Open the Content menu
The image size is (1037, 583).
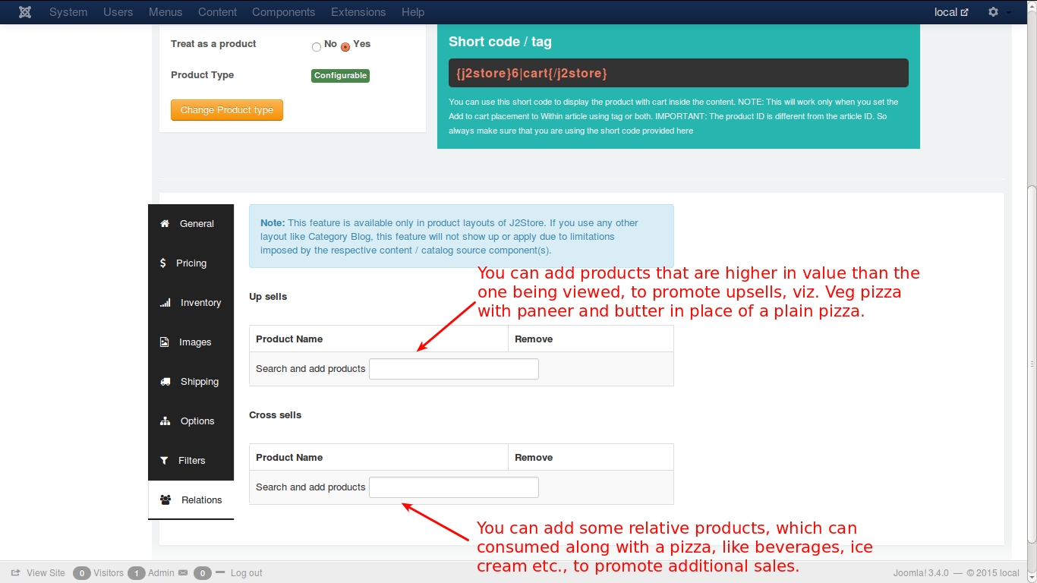pos(217,12)
